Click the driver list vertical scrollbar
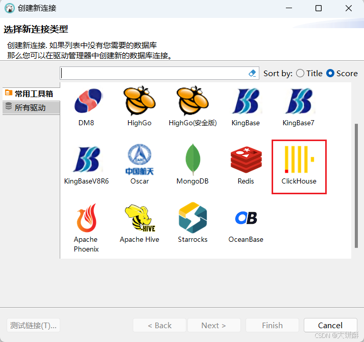 click(356, 186)
